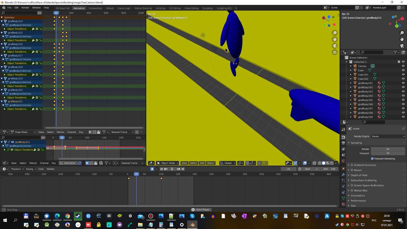Open the View Layer properties tab

click(343, 149)
